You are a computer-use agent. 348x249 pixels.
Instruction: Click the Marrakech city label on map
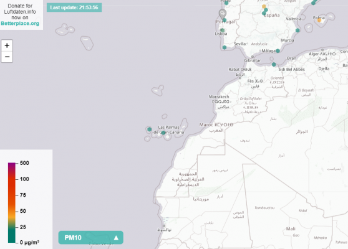(x=219, y=97)
